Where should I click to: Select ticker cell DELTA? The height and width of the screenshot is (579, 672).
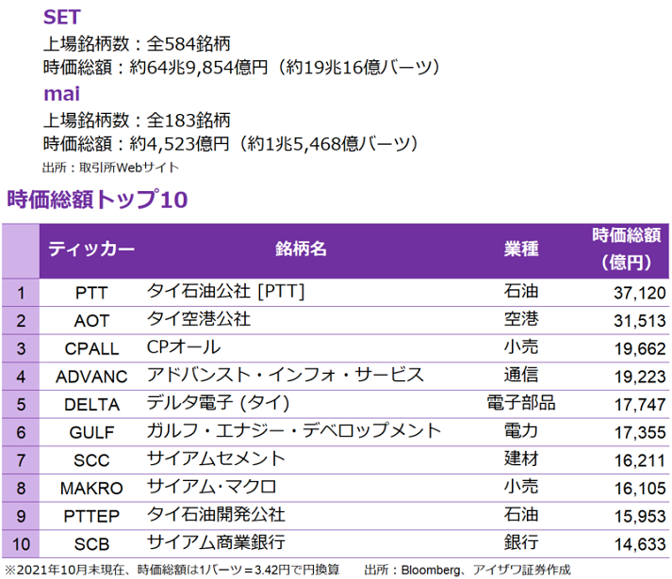click(x=91, y=405)
